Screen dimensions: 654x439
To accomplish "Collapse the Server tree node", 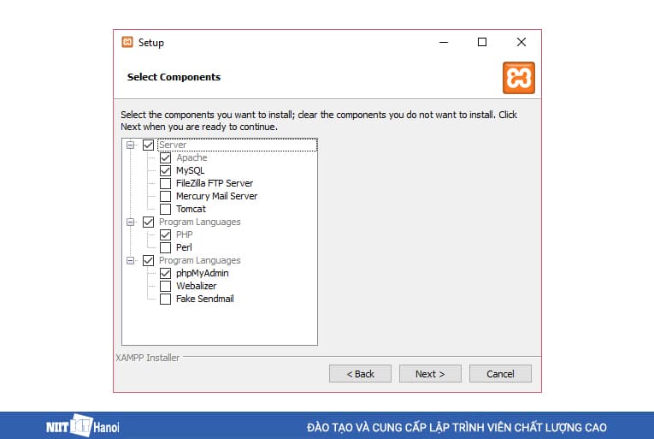I will point(131,145).
